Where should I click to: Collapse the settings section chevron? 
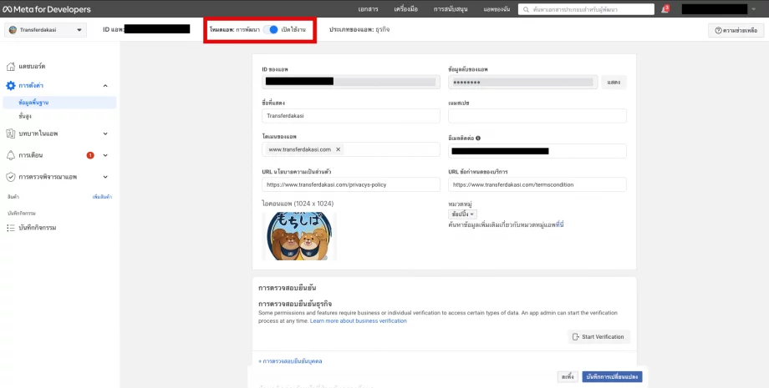click(105, 86)
